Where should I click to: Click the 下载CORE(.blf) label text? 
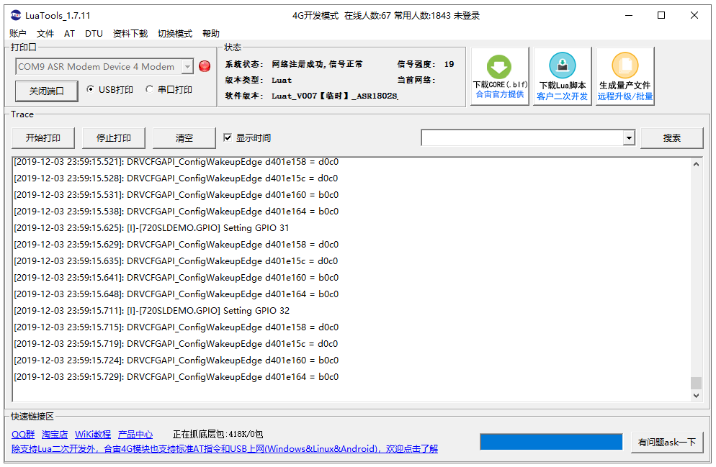500,84
